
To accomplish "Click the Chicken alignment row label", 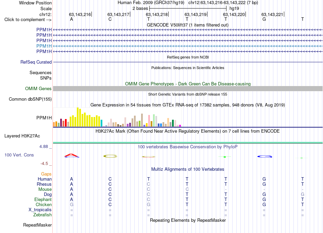I will 44,204.
